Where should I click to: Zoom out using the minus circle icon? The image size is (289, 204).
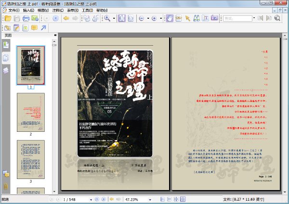tap(141, 18)
